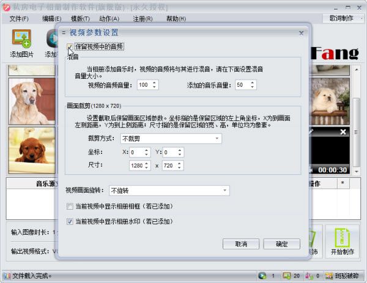Increase the crop width 1280 spinner
The height and width of the screenshot is (283, 367).
coord(146,163)
